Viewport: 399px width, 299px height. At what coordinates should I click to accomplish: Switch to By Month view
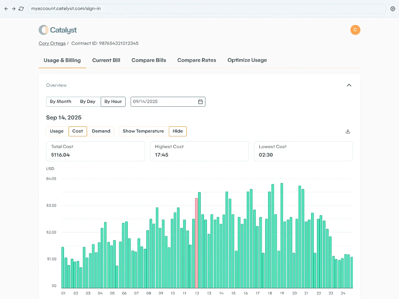point(61,102)
